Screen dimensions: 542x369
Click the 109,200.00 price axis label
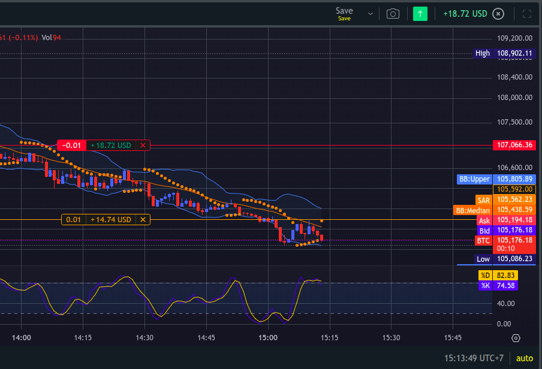point(514,38)
